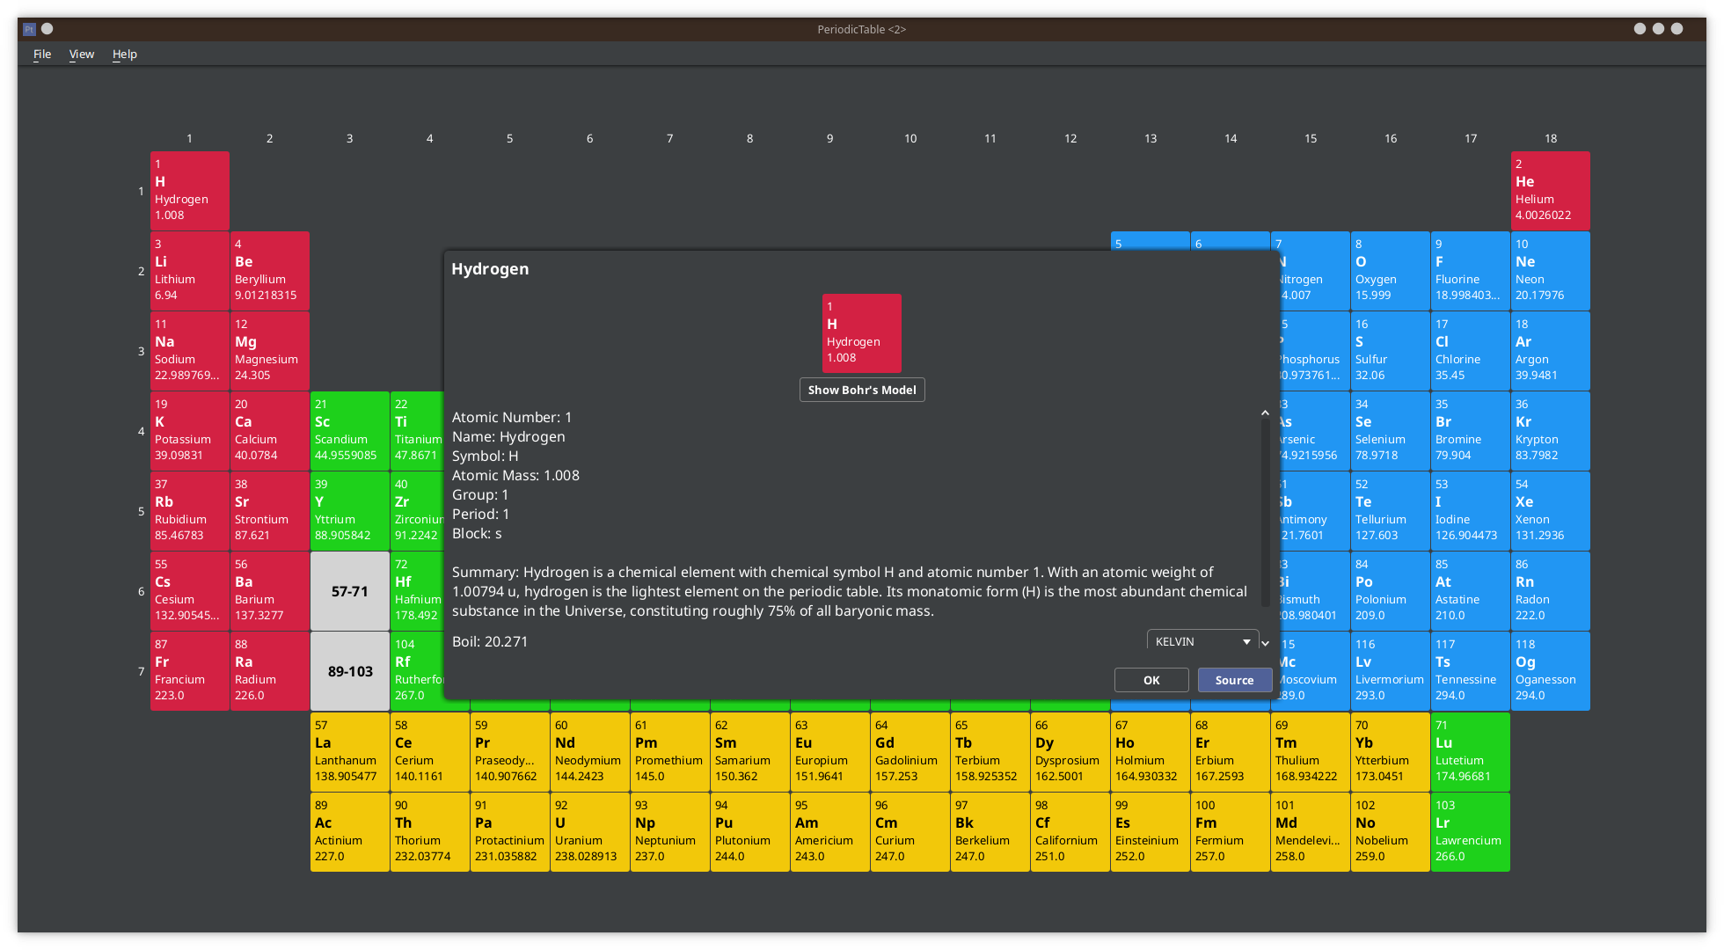Select the Francium element tile
This screenshot has height=950, width=1724.
(189, 670)
